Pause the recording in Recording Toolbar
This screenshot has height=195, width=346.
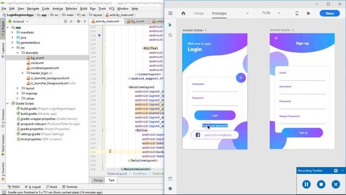(307, 184)
